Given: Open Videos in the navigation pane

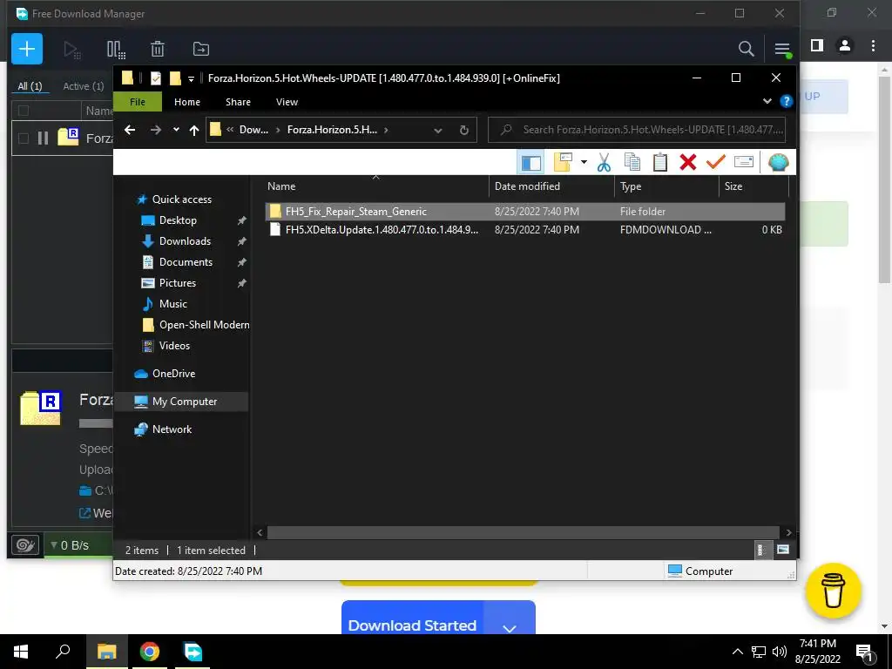Looking at the screenshot, I should tap(174, 346).
